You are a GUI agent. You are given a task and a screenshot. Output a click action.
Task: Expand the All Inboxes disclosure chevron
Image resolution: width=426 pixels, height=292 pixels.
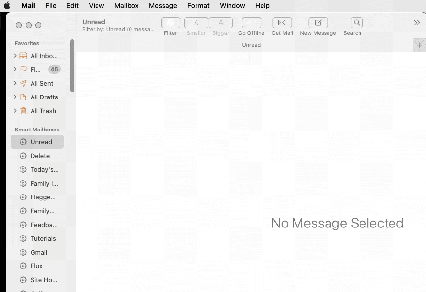[15, 56]
